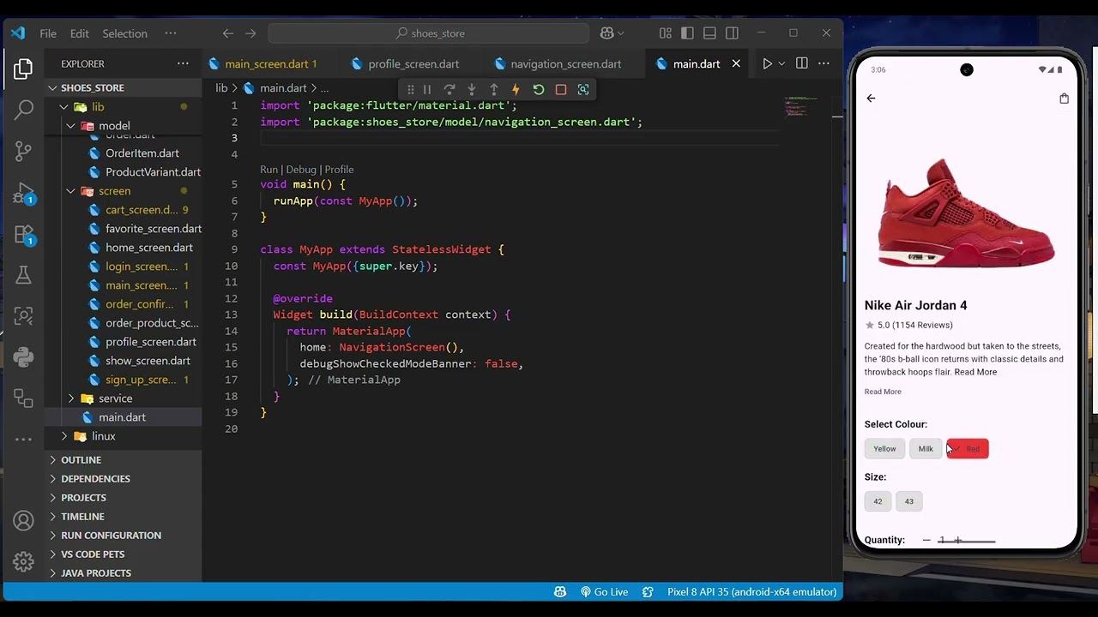Collapse the lib folder
Viewport: 1098px width, 617px height.
tap(98, 107)
